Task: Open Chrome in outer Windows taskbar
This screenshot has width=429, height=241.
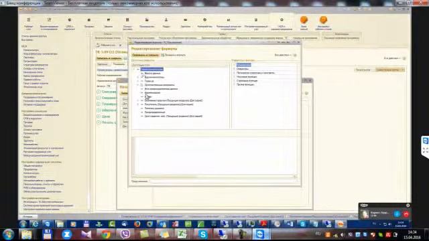Action: coord(106,234)
